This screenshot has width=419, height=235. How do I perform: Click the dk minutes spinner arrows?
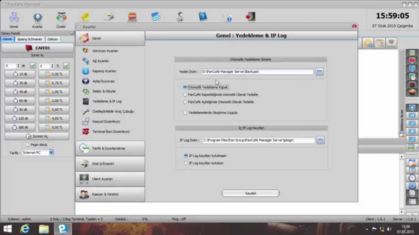[x=18, y=66]
